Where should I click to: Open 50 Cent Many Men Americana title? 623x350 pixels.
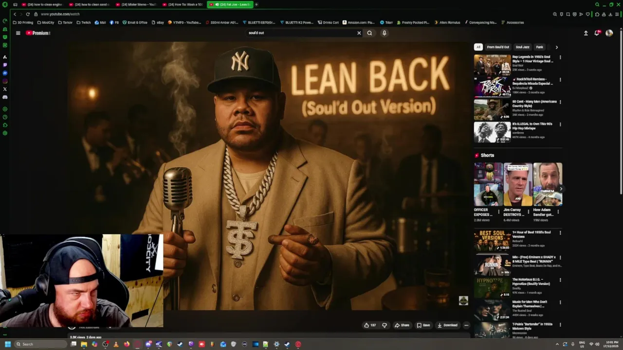click(534, 104)
